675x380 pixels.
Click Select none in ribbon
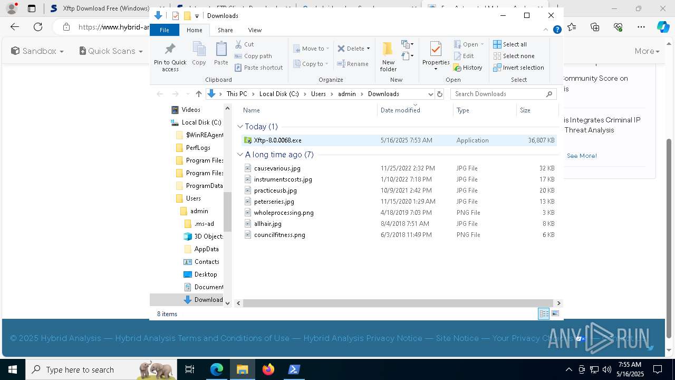[514, 56]
